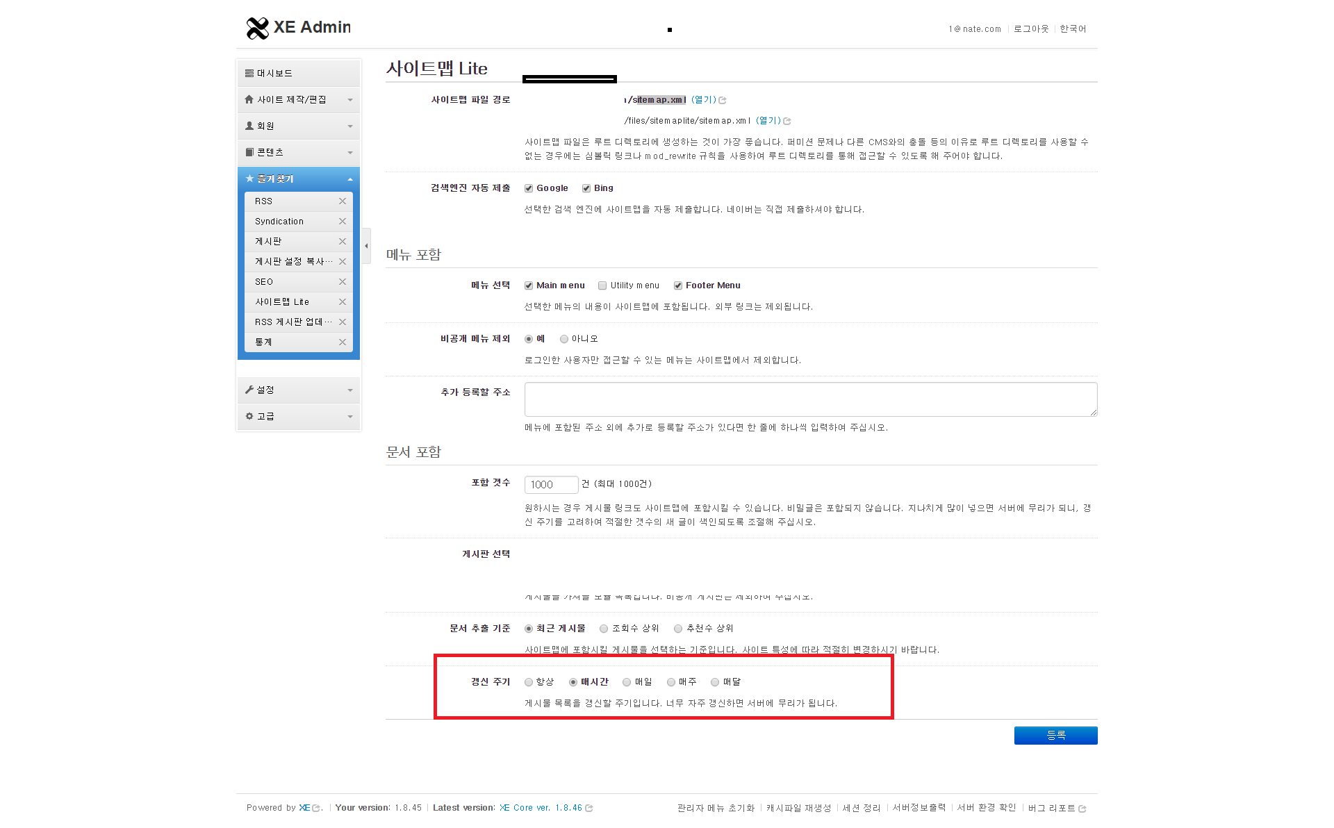Enable the Utility menu checkbox
This screenshot has width=1334, height=828.
[x=602, y=285]
